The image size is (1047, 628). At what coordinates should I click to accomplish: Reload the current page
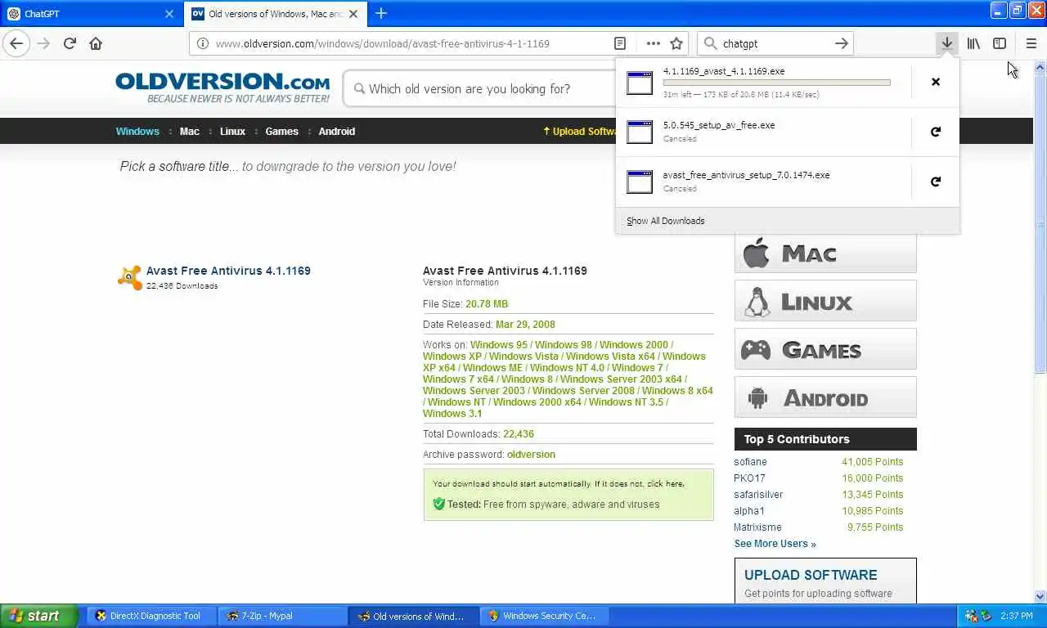pyautogui.click(x=70, y=43)
